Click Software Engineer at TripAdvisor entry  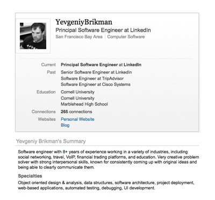coord(92,78)
